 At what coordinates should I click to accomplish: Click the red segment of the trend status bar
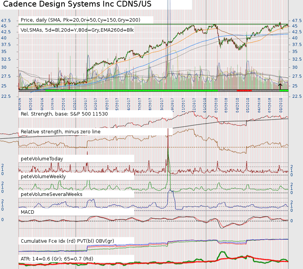pos(244,90)
